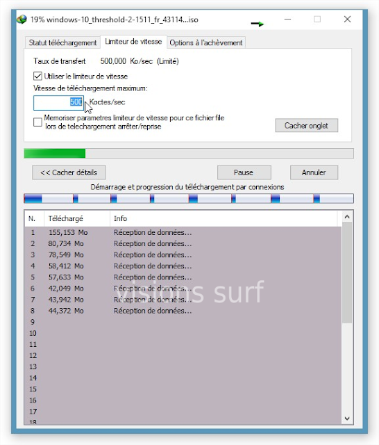Select connection row 42,049 Mo

[x=183, y=289]
